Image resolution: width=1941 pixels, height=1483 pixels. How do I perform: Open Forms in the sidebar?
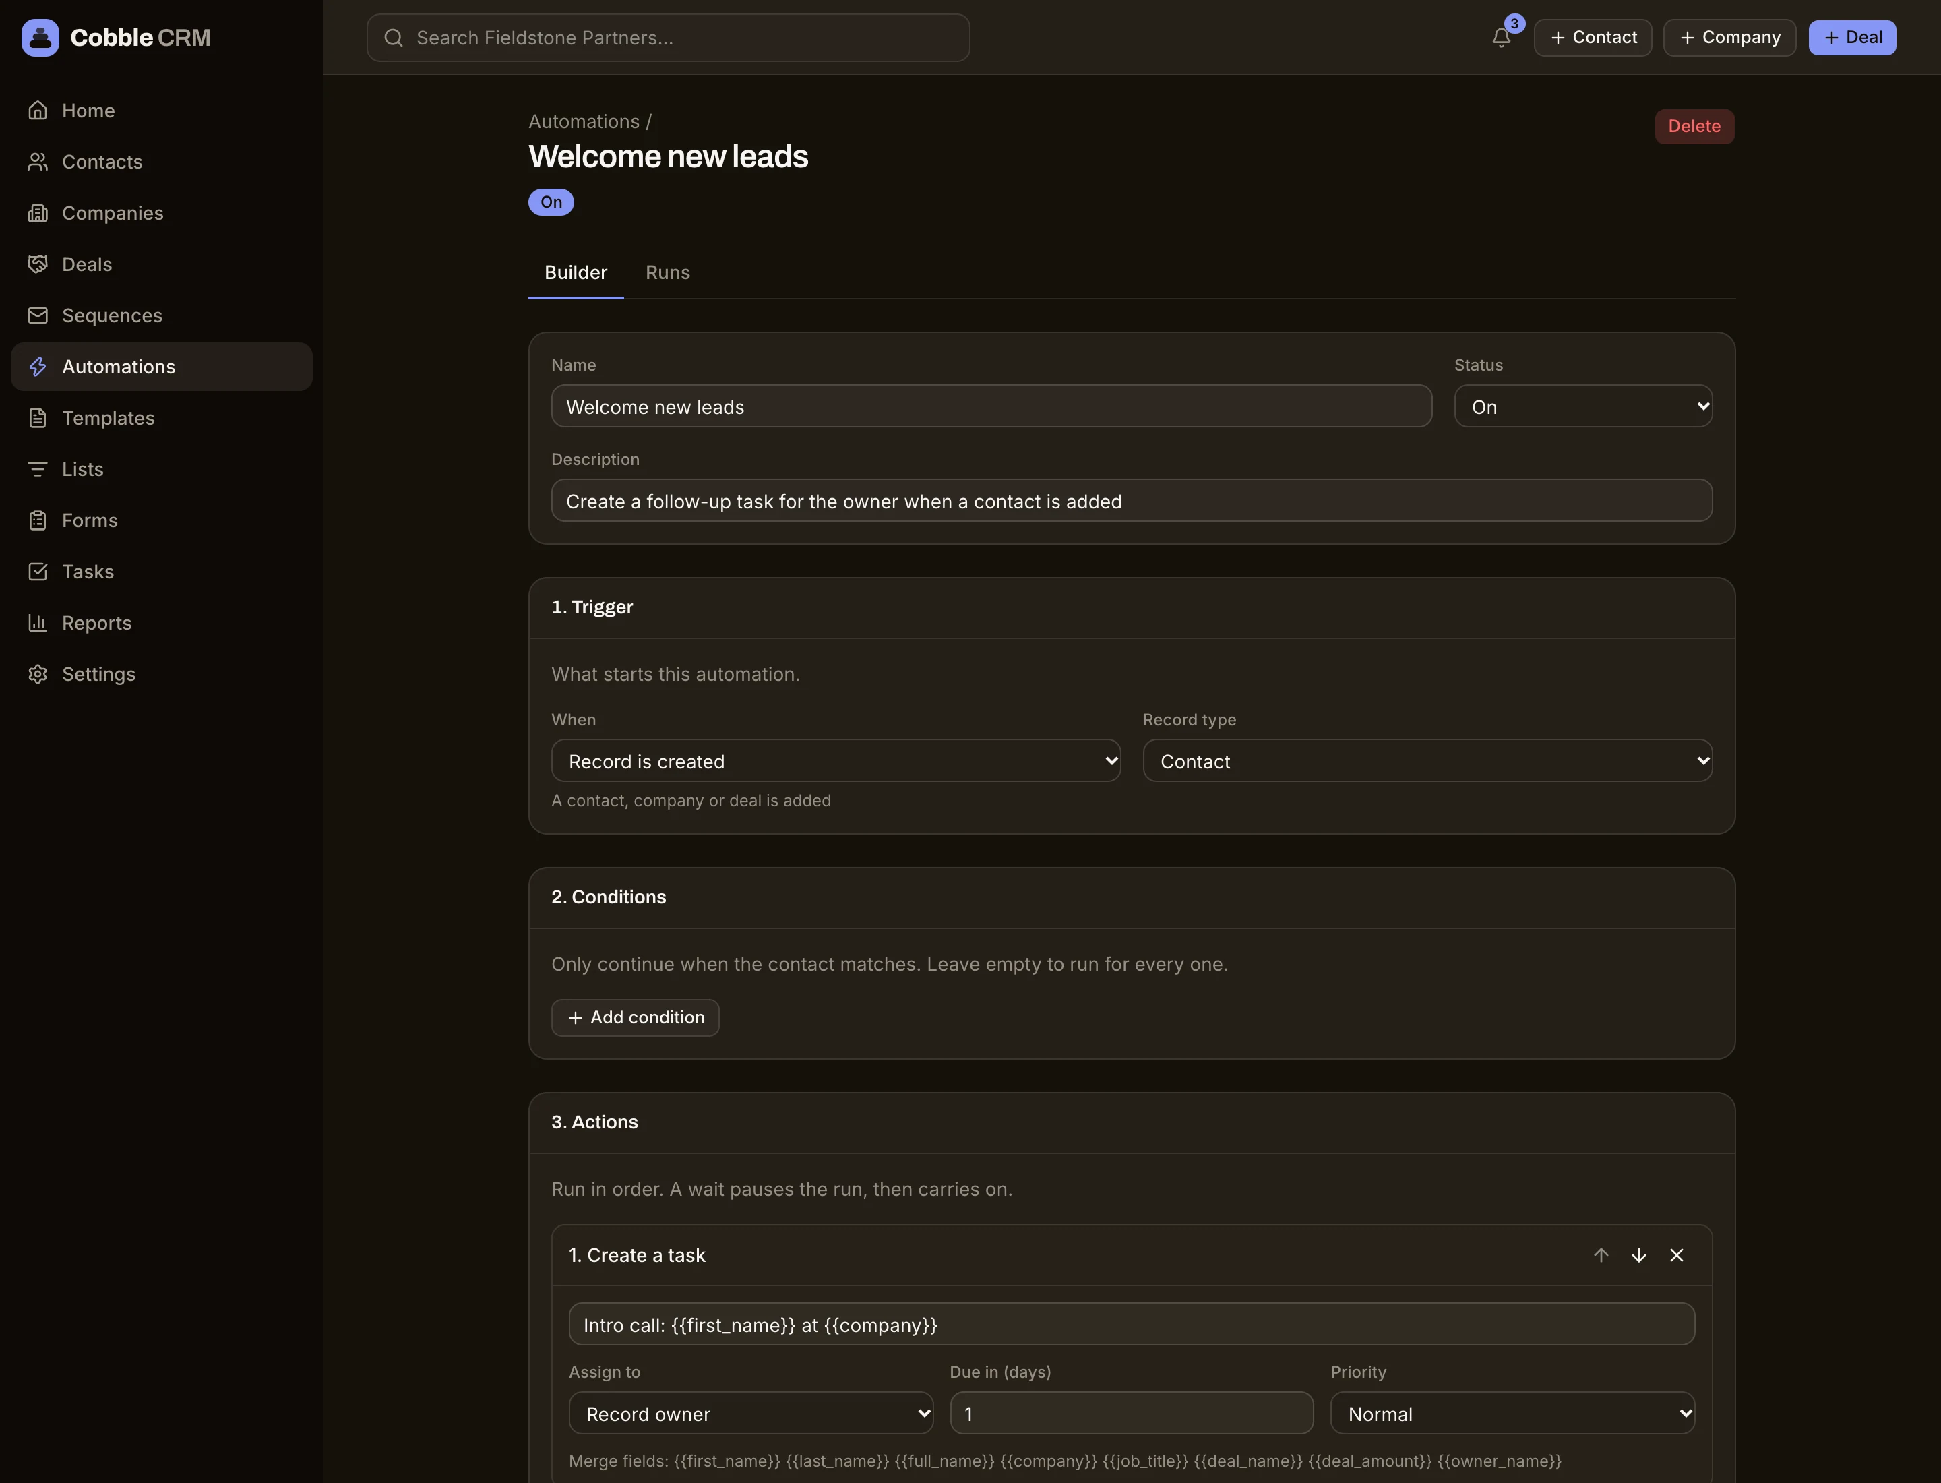162,520
